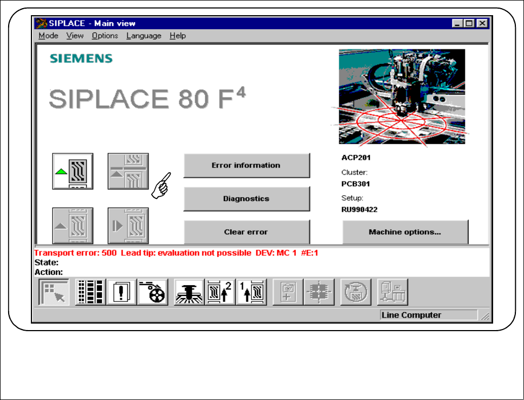Open Machine options dialog
The height and width of the screenshot is (400, 524).
[x=405, y=231]
